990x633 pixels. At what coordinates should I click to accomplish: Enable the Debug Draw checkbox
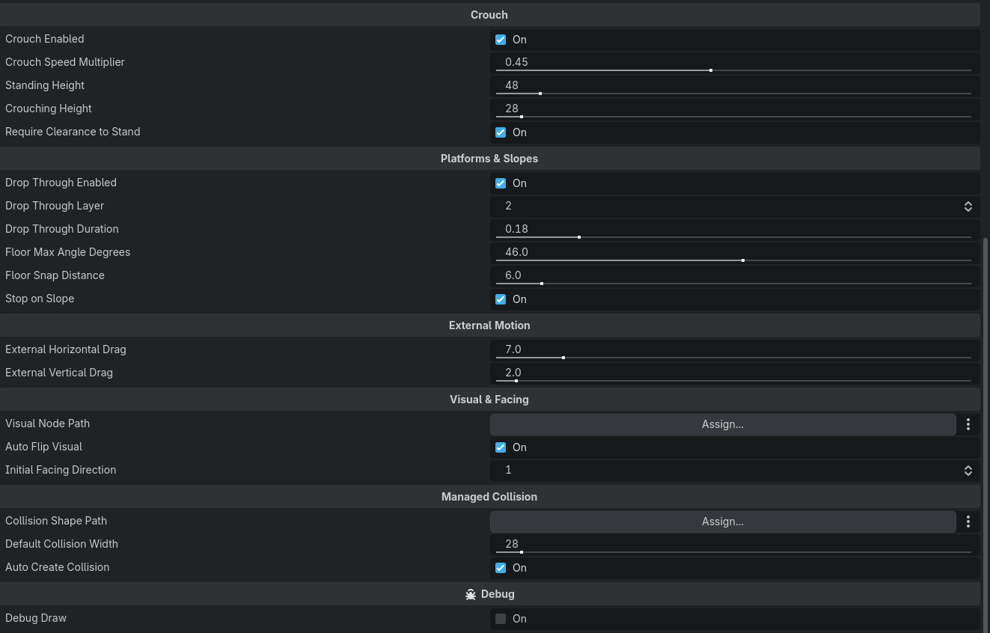tap(501, 619)
